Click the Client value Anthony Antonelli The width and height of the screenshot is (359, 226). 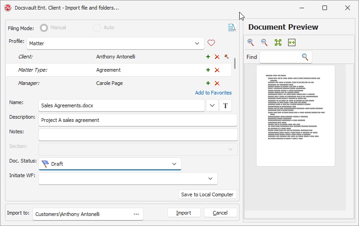pyautogui.click(x=116, y=57)
